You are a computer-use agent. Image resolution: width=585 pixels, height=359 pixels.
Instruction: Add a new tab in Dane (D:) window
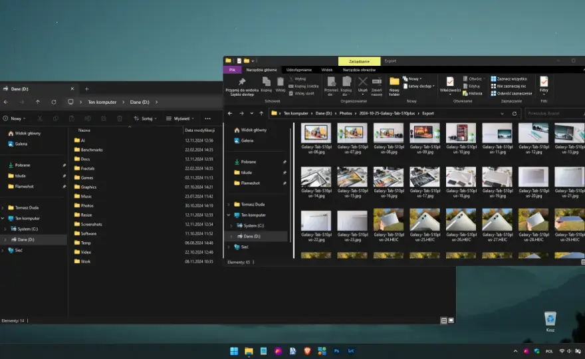86,89
